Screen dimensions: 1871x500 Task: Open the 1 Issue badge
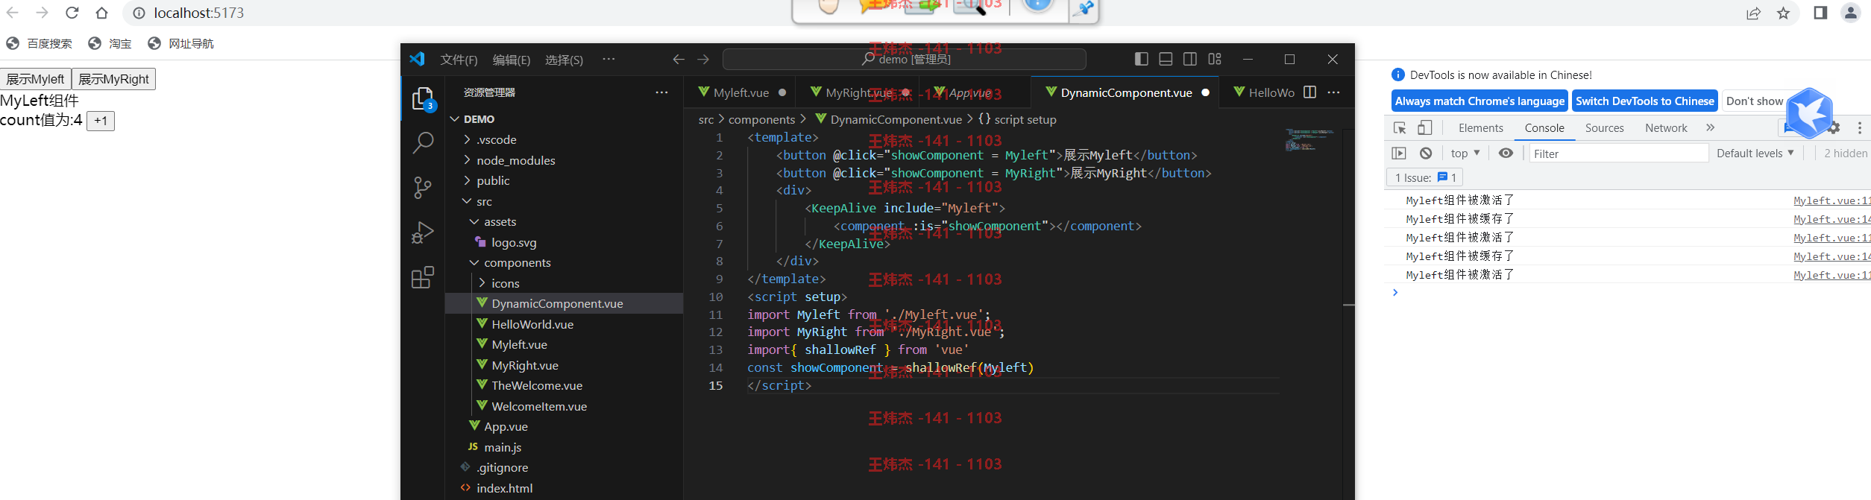click(x=1425, y=177)
